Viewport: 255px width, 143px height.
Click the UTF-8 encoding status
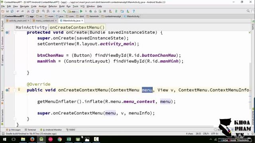click(x=215, y=133)
